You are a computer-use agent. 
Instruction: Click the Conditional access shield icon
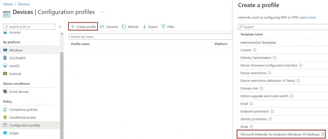pos(5,117)
